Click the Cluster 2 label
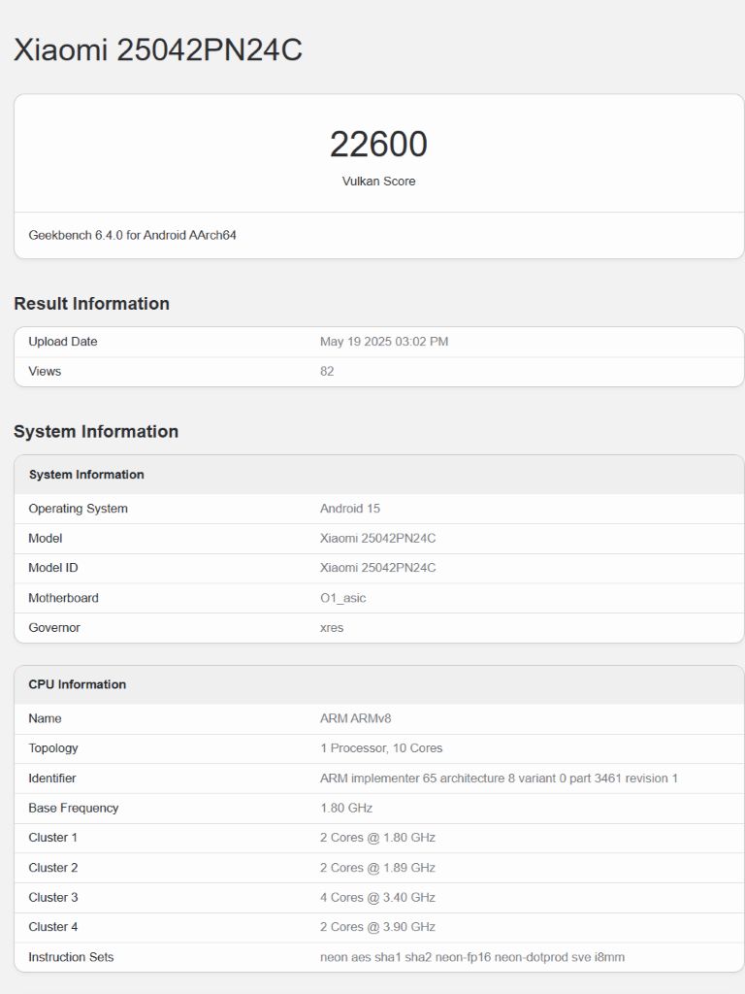The width and height of the screenshot is (745, 994). coord(53,868)
